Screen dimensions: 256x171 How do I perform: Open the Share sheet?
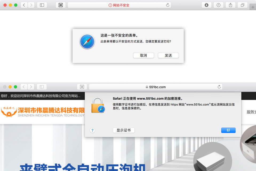tap(230, 5)
